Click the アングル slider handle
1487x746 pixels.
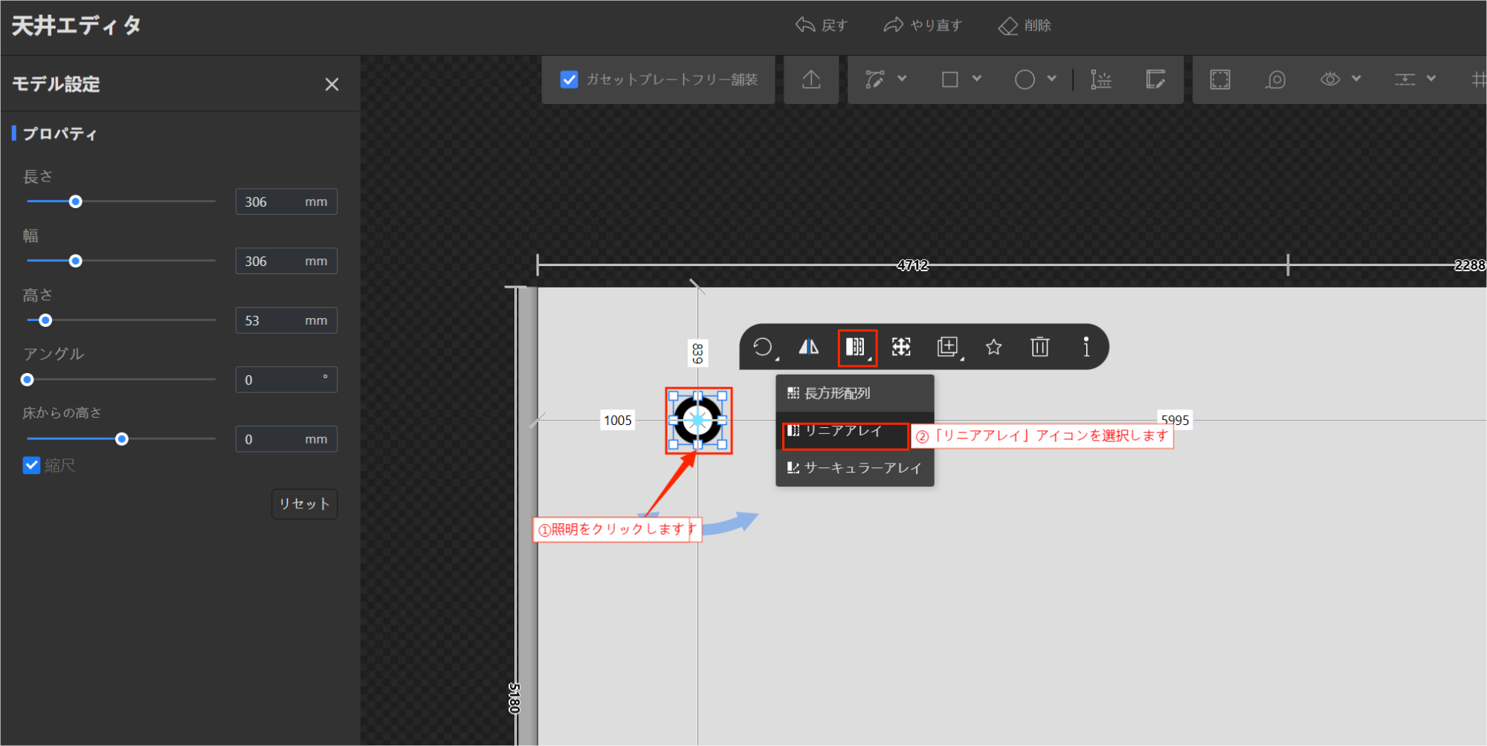point(28,380)
